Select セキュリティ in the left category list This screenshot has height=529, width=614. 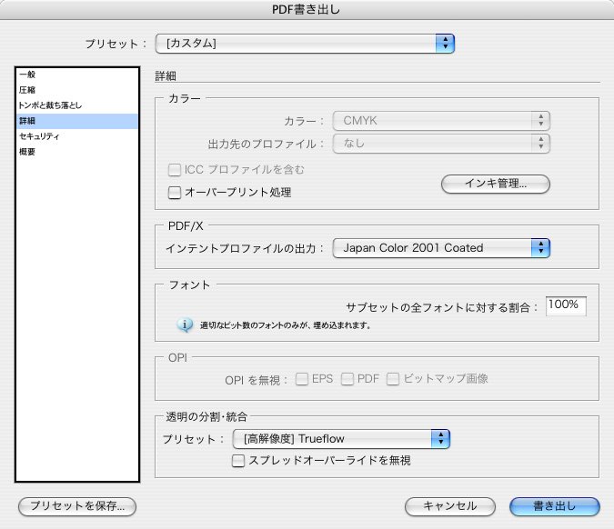click(x=77, y=136)
